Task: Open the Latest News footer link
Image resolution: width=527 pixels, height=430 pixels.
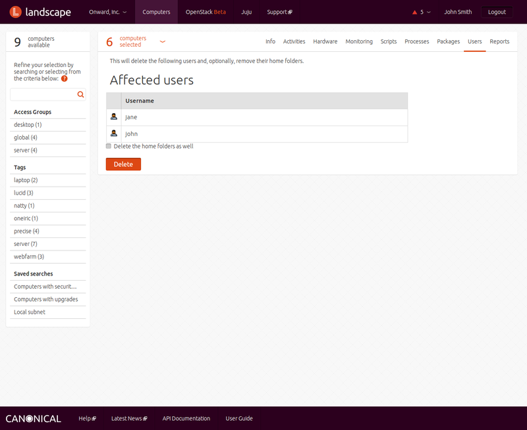Action: click(128, 418)
